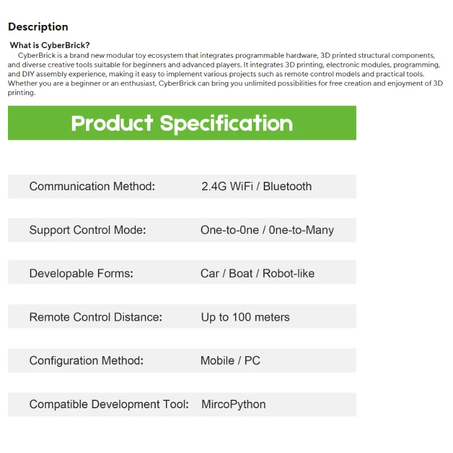Click the word Car in Developable Forms
This screenshot has width=453, height=453.
(210, 273)
